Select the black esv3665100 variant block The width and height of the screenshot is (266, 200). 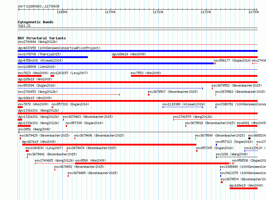click(249, 138)
